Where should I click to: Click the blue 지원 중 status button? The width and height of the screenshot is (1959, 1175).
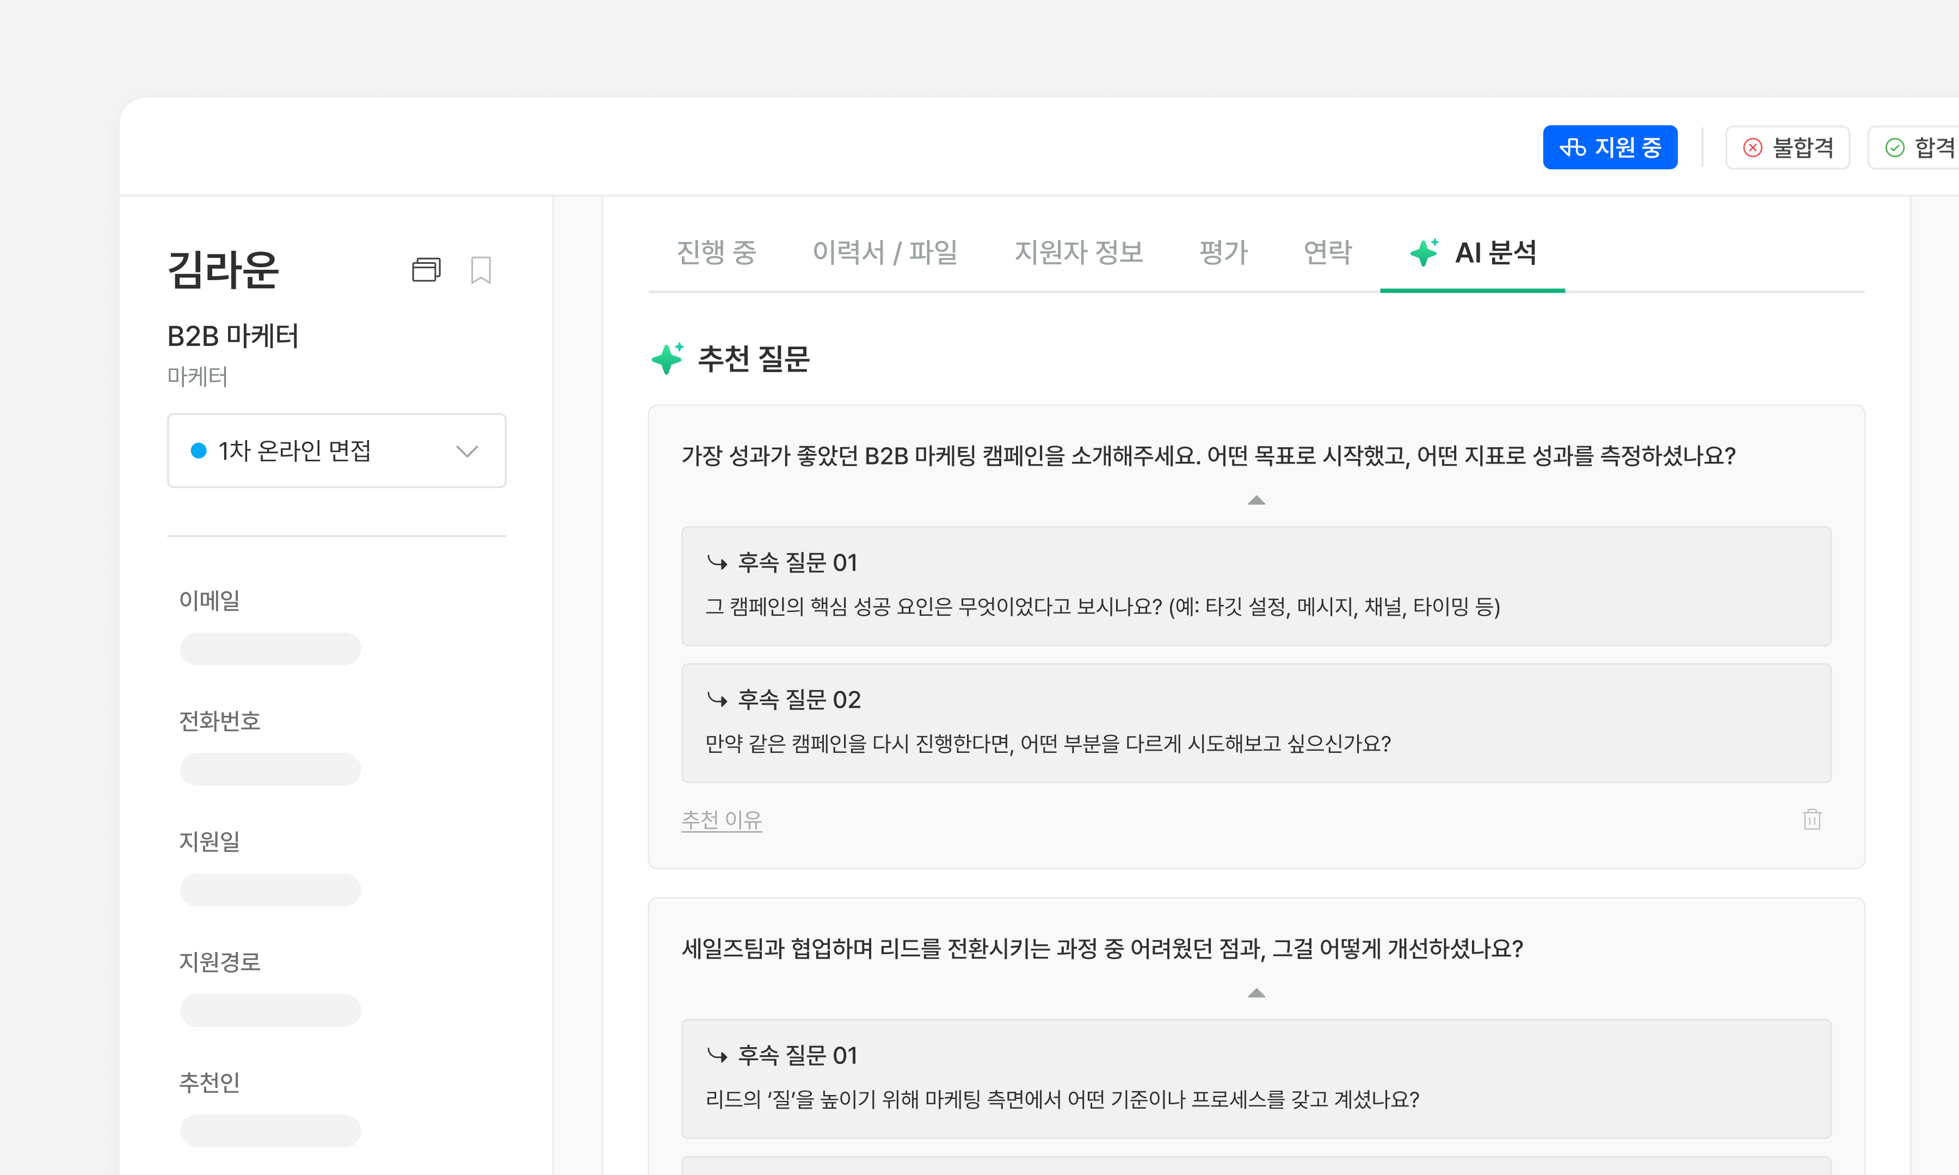click(1609, 147)
